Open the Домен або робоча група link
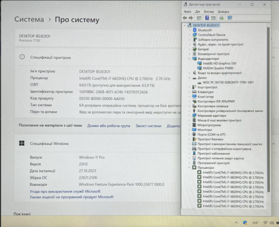 pyautogui.click(x=109, y=126)
